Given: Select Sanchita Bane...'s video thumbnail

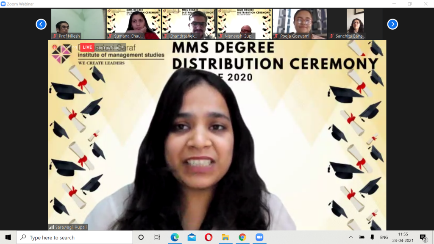Looking at the screenshot, I should [355, 24].
